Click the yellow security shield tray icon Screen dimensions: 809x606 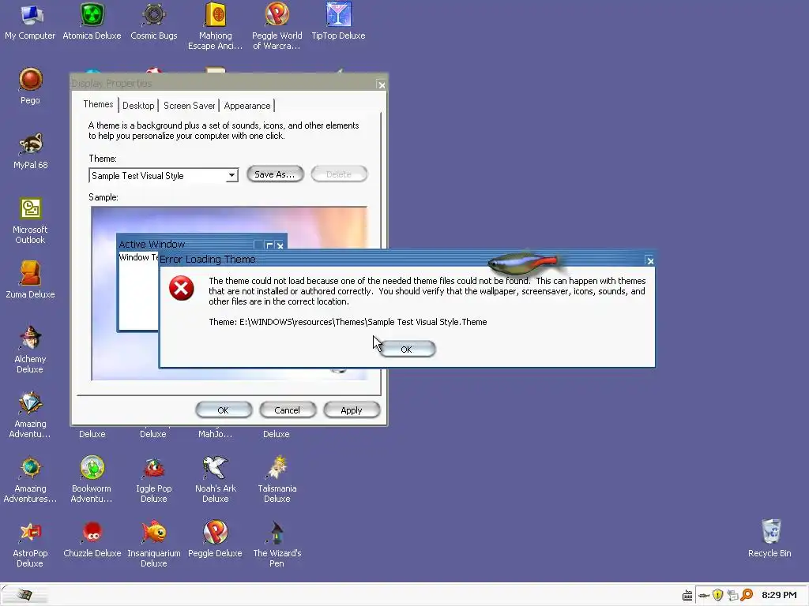pos(717,595)
